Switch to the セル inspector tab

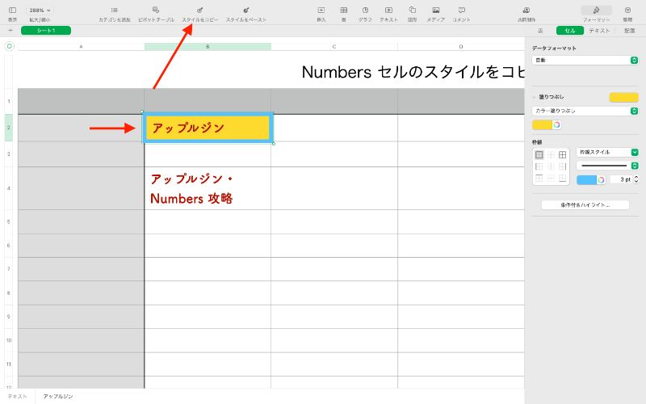pyautogui.click(x=570, y=31)
